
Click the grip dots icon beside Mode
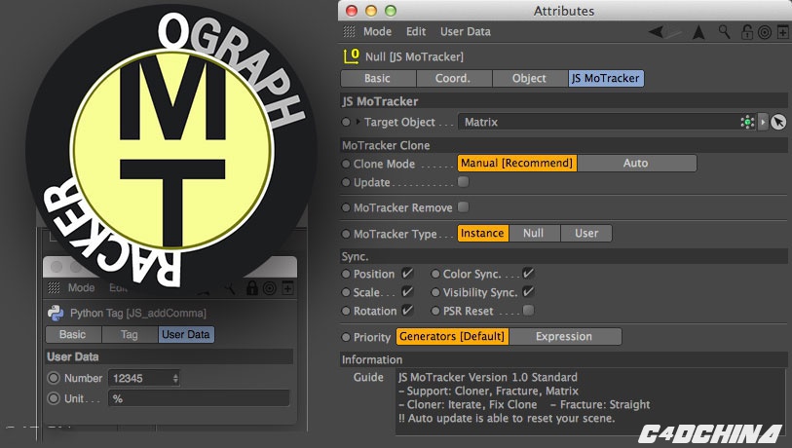349,32
